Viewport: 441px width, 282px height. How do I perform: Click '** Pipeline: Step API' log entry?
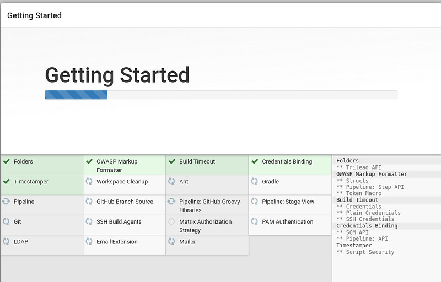tap(370, 187)
